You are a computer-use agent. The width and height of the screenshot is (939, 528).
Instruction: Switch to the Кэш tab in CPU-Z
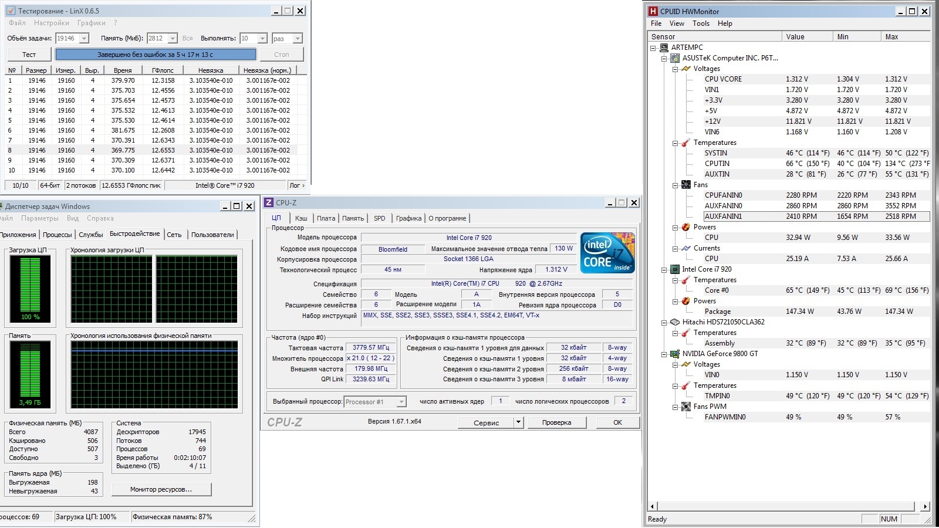(301, 218)
